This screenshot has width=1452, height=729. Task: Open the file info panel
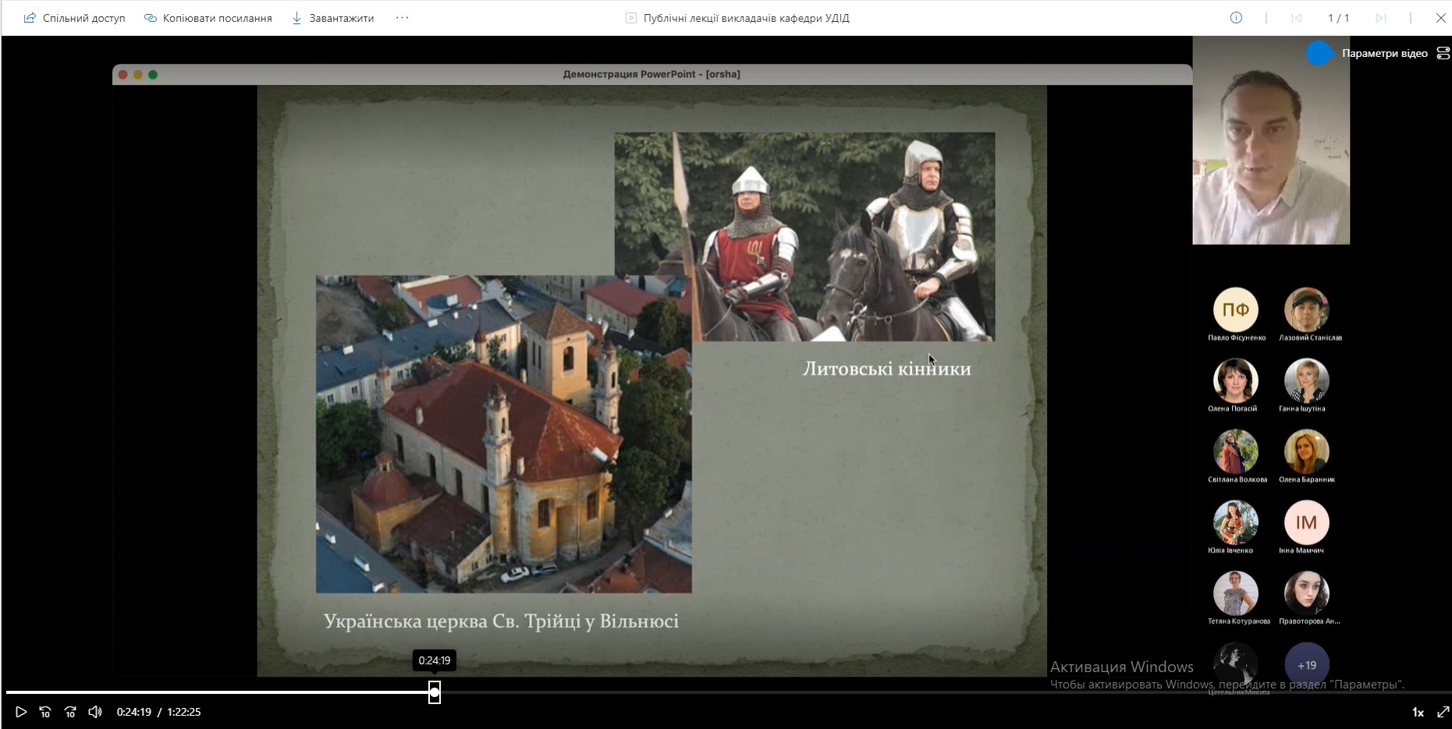tap(1236, 18)
